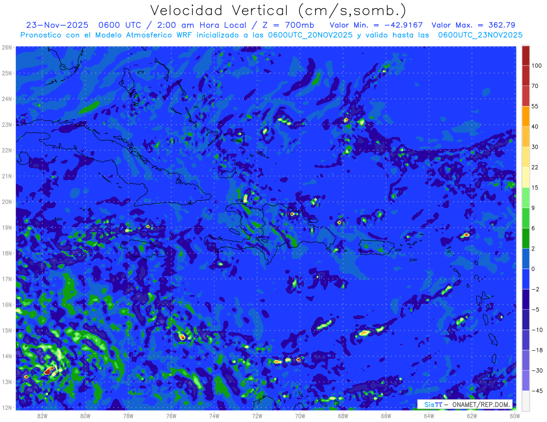
Task: Click the '100' colorbar label
Action: (537, 66)
